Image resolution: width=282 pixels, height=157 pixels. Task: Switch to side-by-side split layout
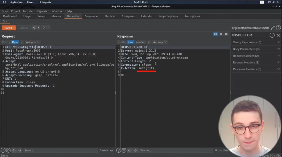pos(216,34)
